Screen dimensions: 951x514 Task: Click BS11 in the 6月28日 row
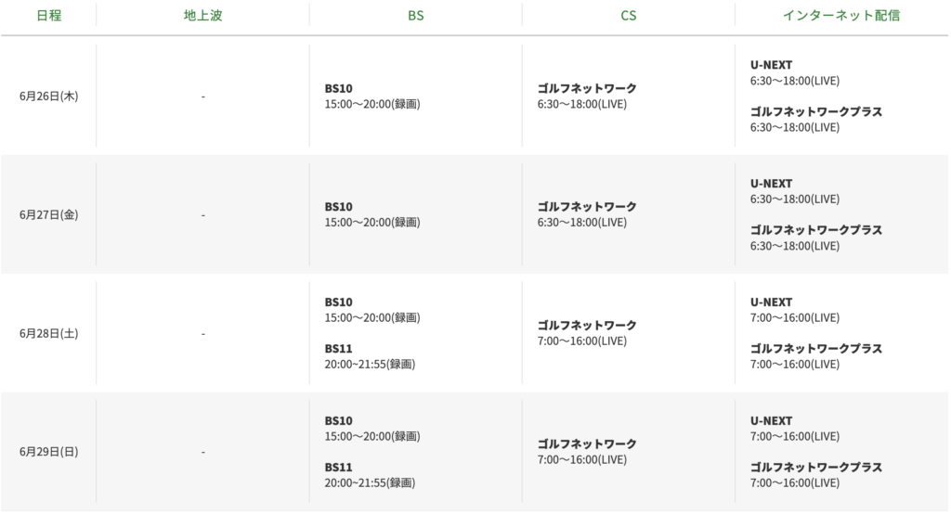click(x=339, y=349)
